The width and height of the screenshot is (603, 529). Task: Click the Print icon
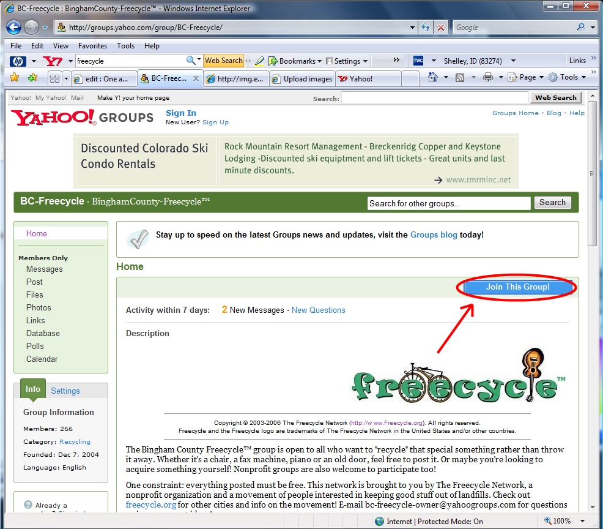488,77
